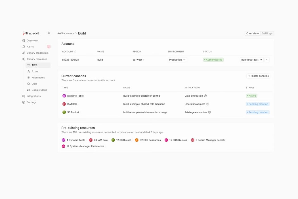
Task: Click the IAM Role canary type icon
Action: coord(64,104)
